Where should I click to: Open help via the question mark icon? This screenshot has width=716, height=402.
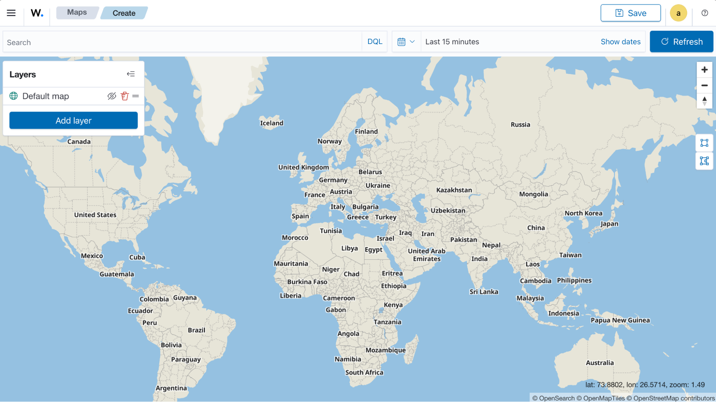click(704, 13)
